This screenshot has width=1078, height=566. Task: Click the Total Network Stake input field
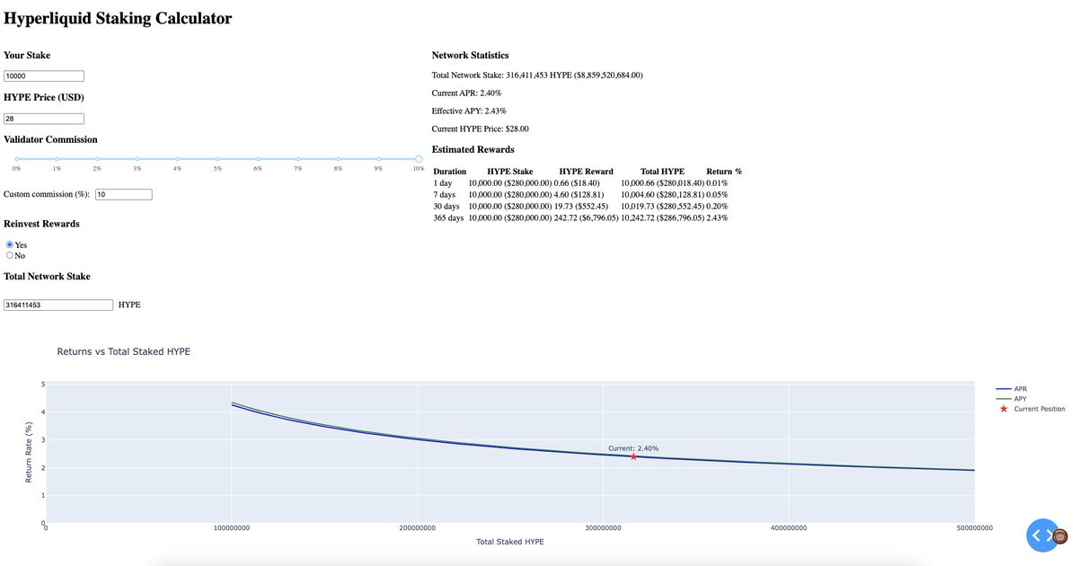click(58, 305)
